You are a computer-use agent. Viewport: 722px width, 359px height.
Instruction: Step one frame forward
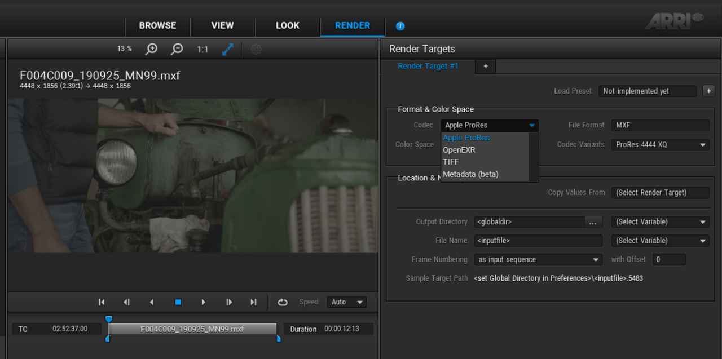click(228, 302)
